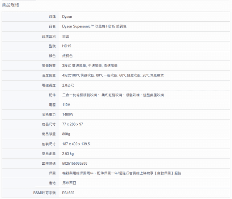This screenshot has height=199, width=232.
Task: Select the 銀銅色 value in the 顏色 row
Action: point(67,56)
